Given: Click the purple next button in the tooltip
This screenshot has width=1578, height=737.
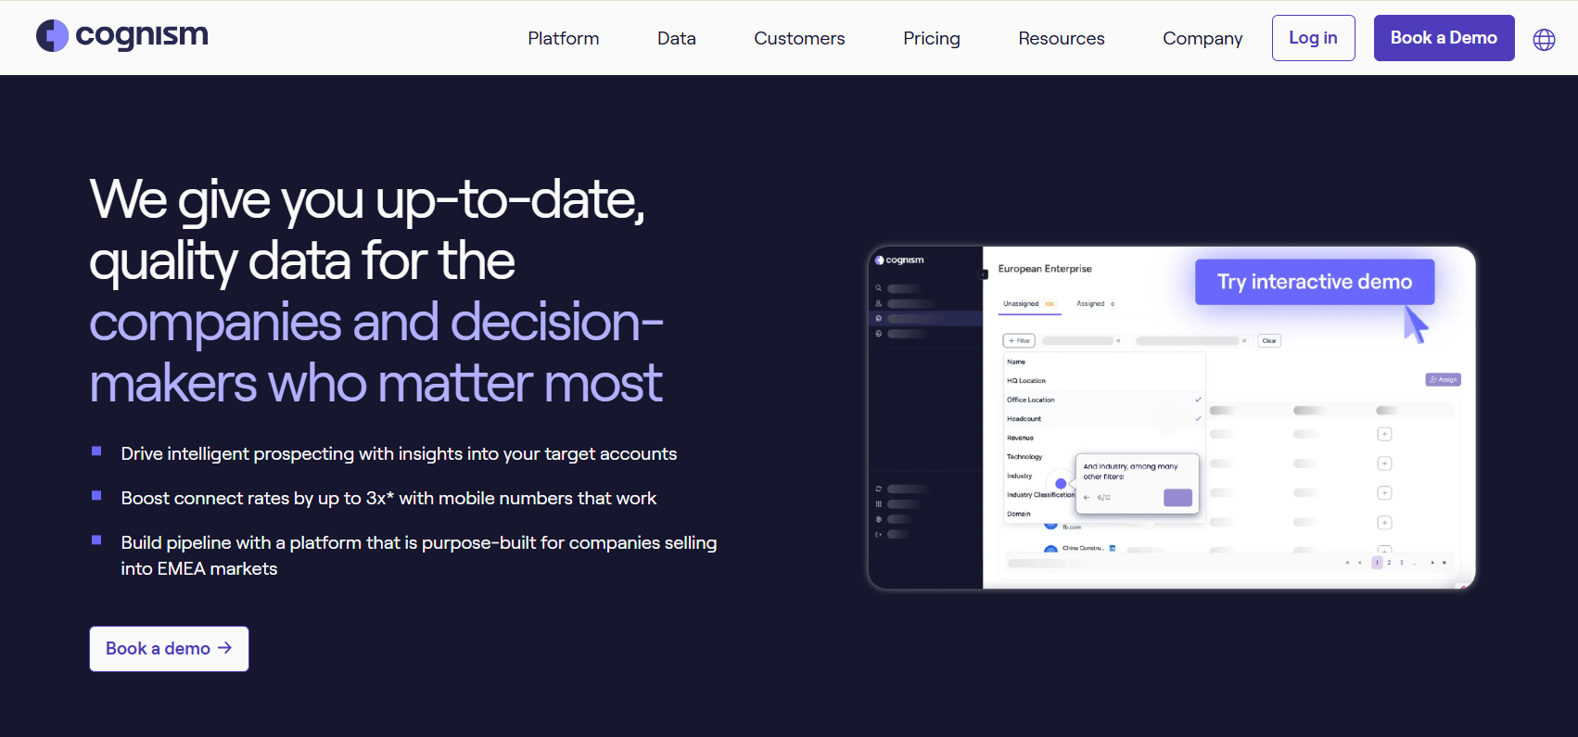Looking at the screenshot, I should [1177, 498].
